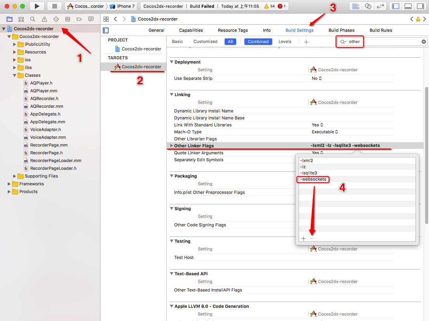Show the Version editor
This screenshot has width=429, height=321.
pos(380,6)
